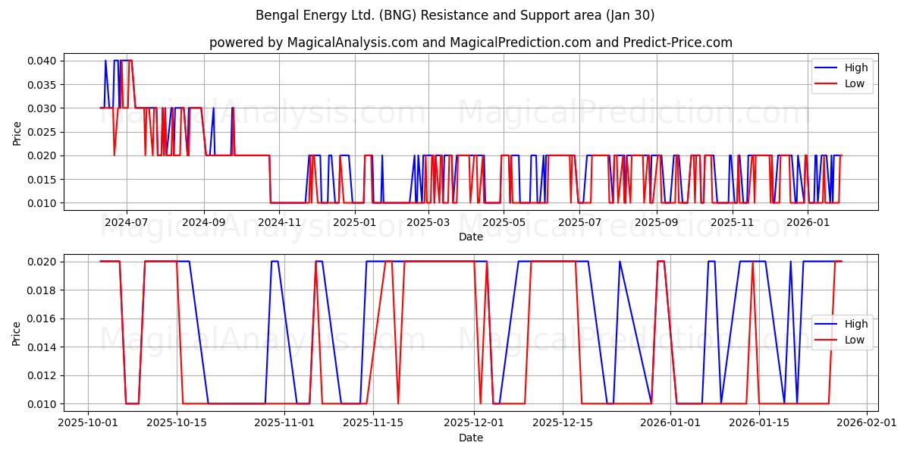910x455 pixels.
Task: Click the '2025-10-15' x-axis label in bottom chart
Action: [177, 423]
